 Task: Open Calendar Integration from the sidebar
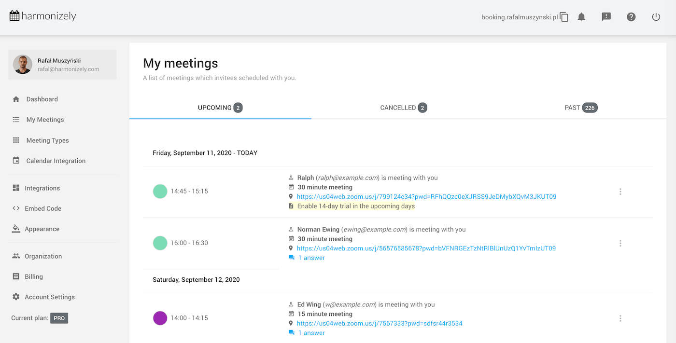(56, 160)
